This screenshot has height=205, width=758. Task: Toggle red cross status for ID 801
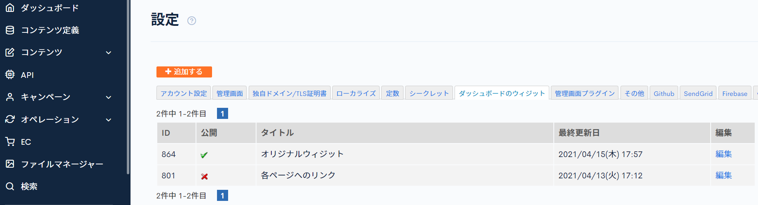click(204, 176)
